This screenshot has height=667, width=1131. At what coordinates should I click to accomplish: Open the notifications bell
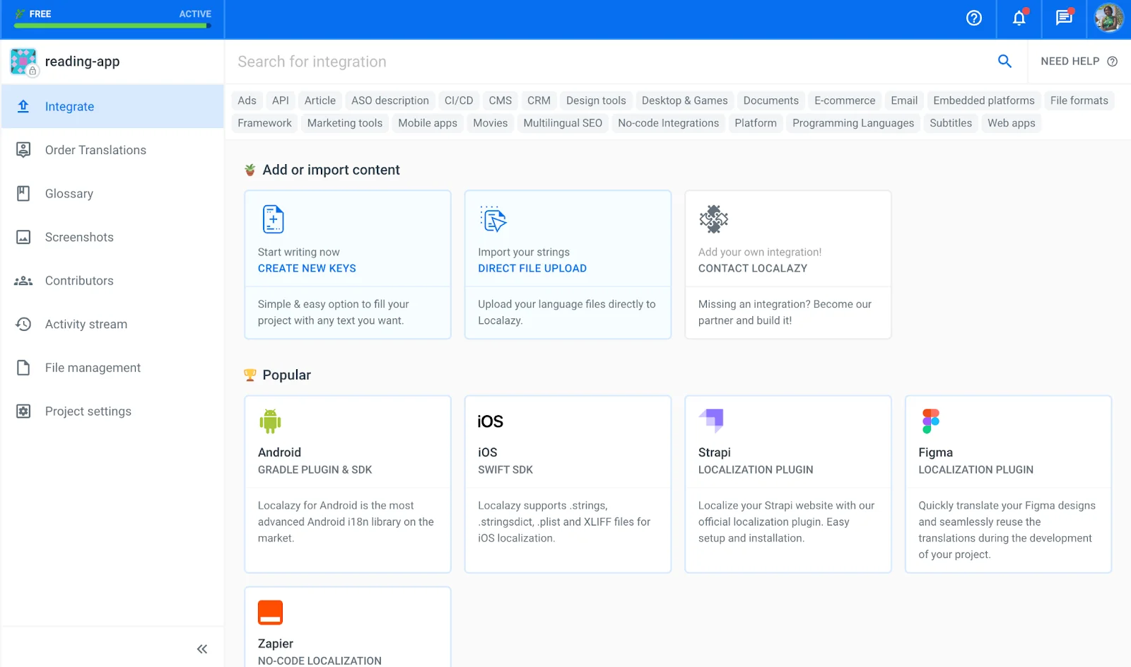point(1019,18)
